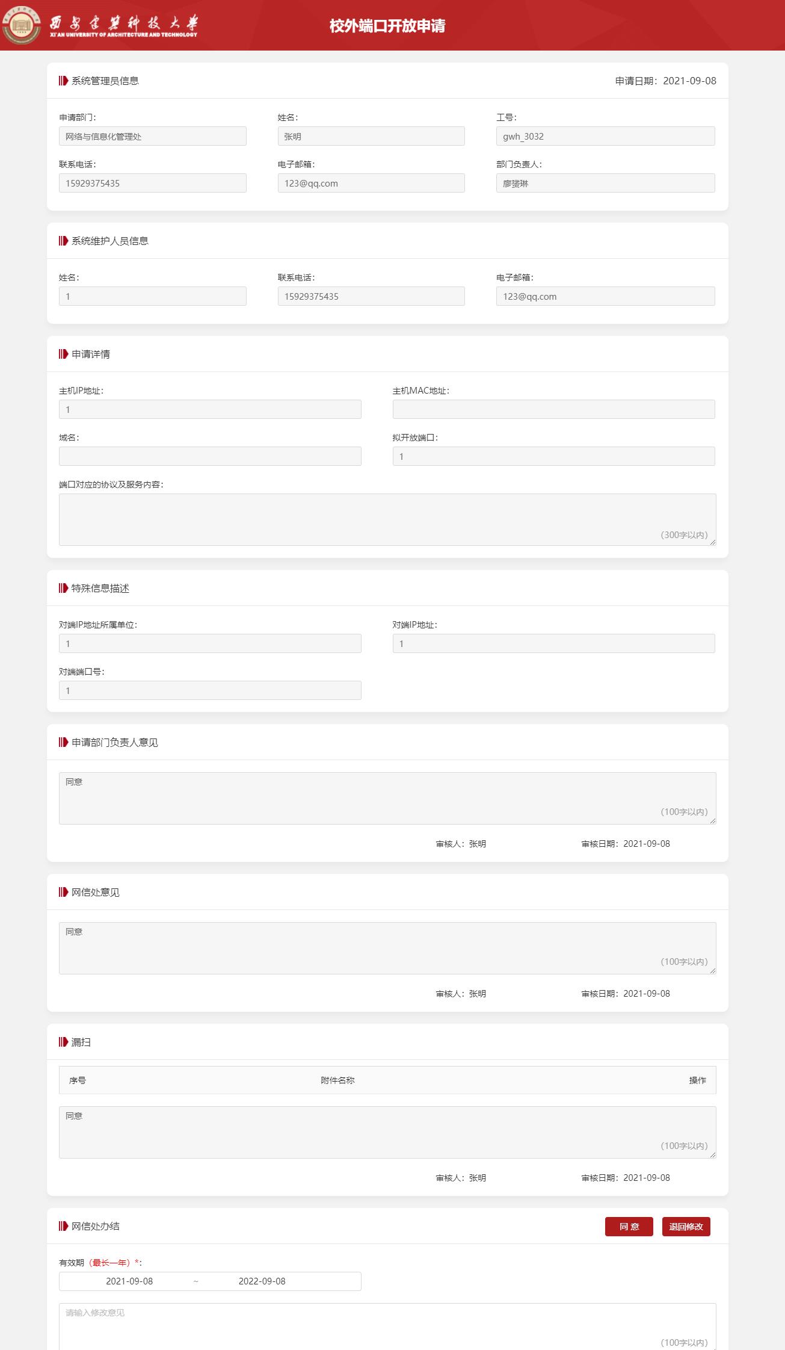Open the validity start date 2021-09-08 picker
Screen dimensions: 785x1350
tap(129, 1281)
